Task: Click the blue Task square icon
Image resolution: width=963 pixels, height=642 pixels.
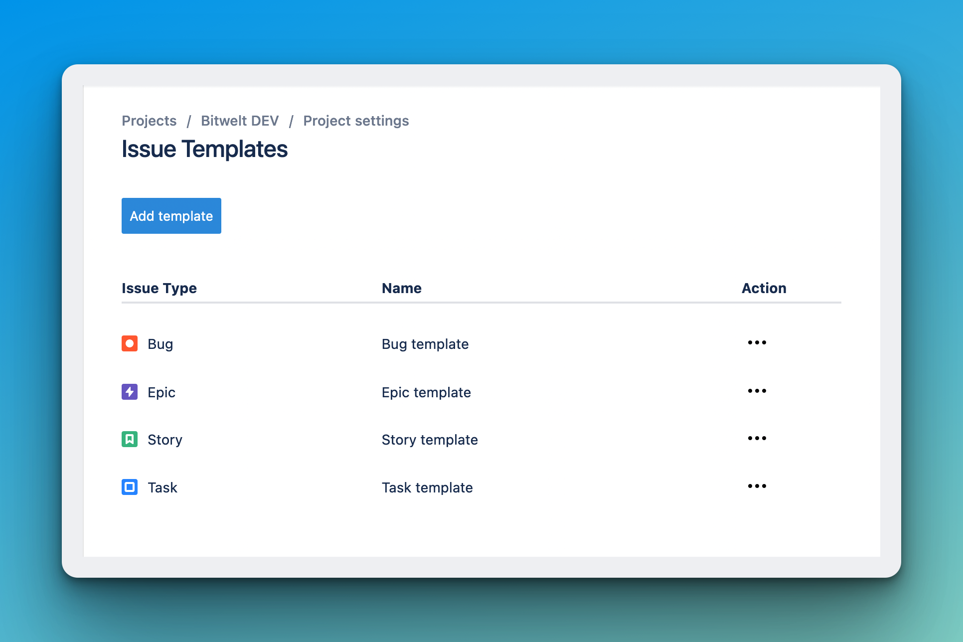Action: [x=130, y=487]
